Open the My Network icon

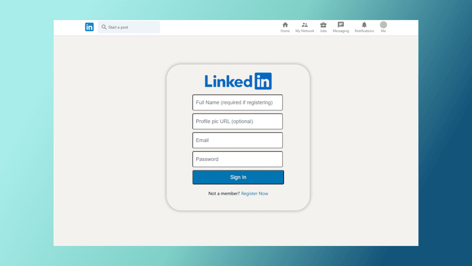click(x=305, y=25)
